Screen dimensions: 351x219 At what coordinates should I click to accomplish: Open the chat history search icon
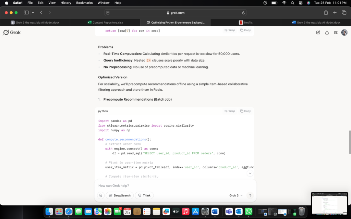click(336, 33)
